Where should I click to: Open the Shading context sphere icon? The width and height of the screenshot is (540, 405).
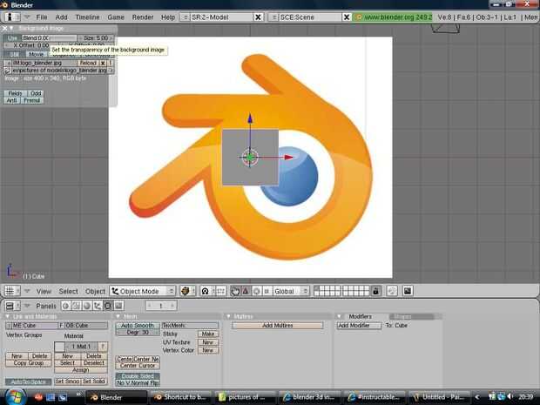pyautogui.click(x=87, y=306)
